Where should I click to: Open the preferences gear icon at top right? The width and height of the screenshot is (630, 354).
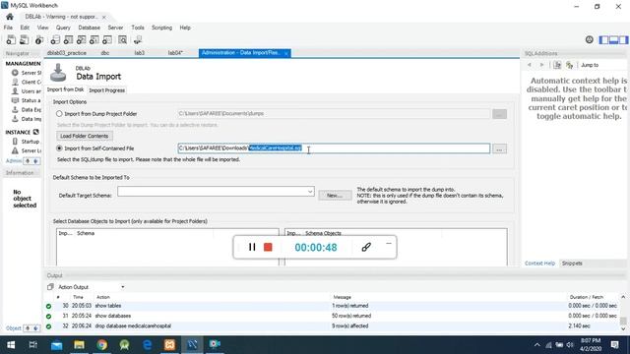tap(589, 39)
